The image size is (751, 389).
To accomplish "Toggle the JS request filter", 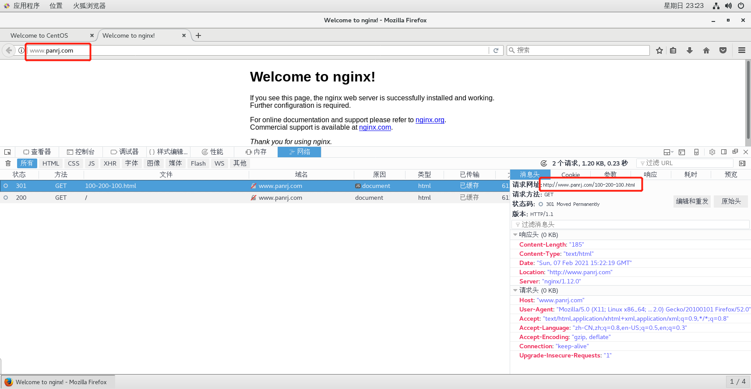I will [x=92, y=163].
